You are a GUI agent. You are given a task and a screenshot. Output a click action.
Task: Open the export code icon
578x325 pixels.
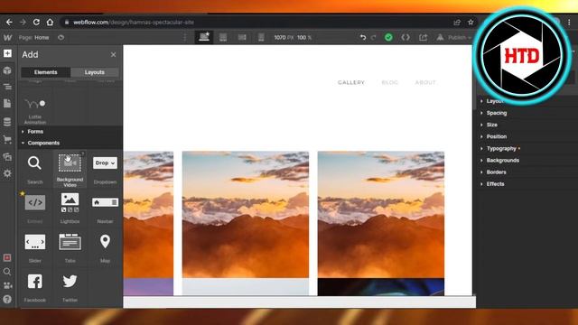(x=406, y=38)
